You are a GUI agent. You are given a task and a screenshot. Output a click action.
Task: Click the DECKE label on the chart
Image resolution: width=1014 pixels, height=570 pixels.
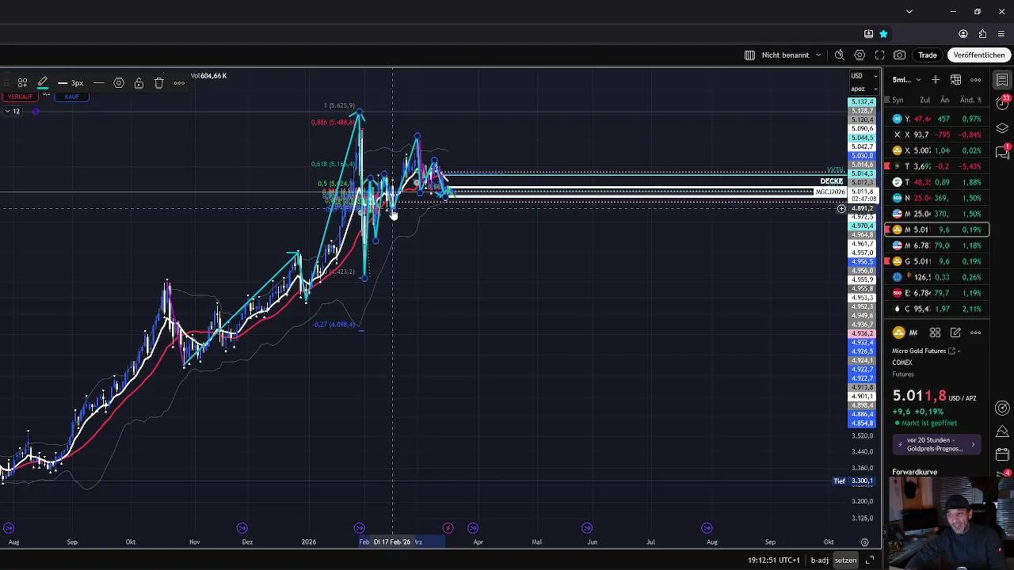832,181
